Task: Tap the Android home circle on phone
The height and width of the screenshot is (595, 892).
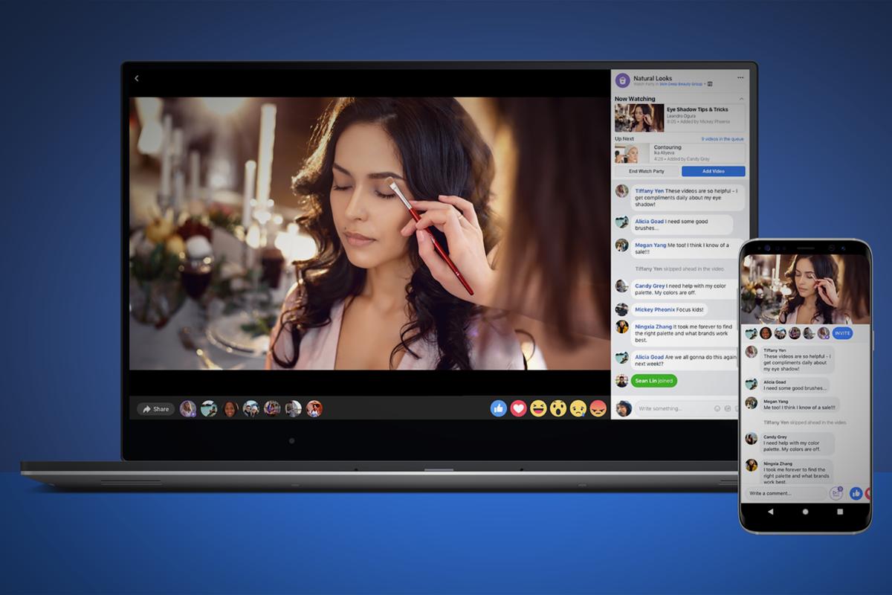Action: (x=805, y=512)
